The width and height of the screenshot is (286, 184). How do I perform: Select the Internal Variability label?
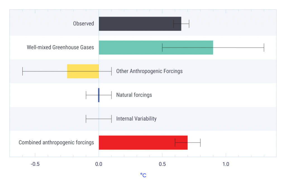(x=136, y=119)
